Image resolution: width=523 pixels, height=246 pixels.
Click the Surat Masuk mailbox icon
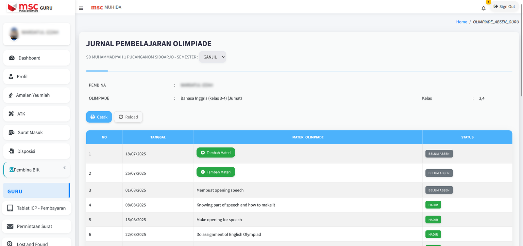[11, 132]
